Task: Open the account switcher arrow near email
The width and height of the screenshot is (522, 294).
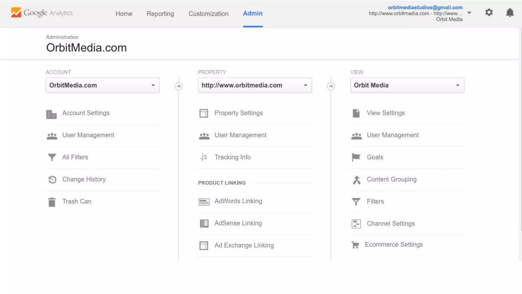Action: (469, 13)
